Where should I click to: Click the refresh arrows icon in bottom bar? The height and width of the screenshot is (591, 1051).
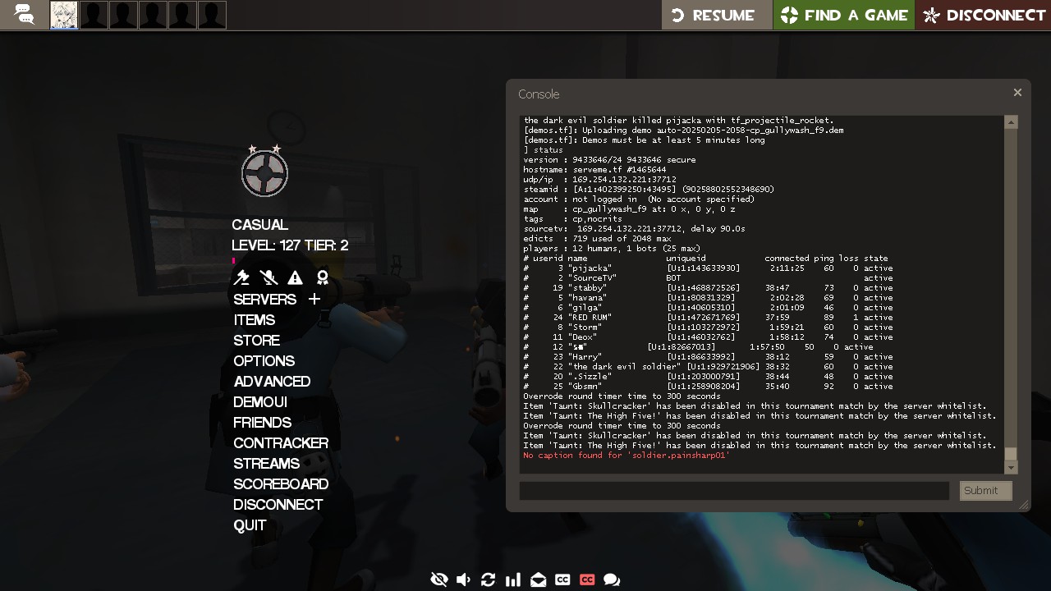pyautogui.click(x=488, y=580)
